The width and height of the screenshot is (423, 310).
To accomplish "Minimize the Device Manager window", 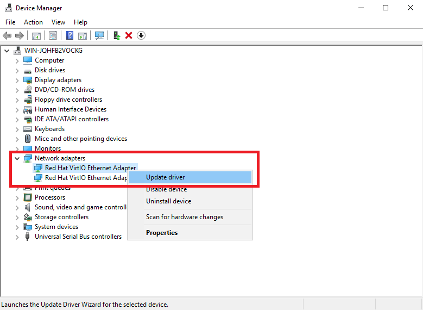I will tap(361, 8).
